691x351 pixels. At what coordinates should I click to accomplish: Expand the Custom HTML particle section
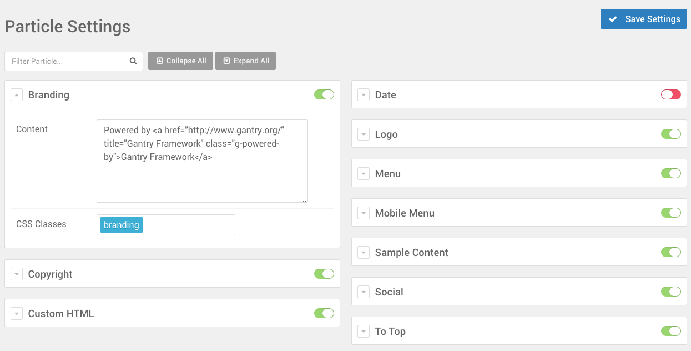17,314
